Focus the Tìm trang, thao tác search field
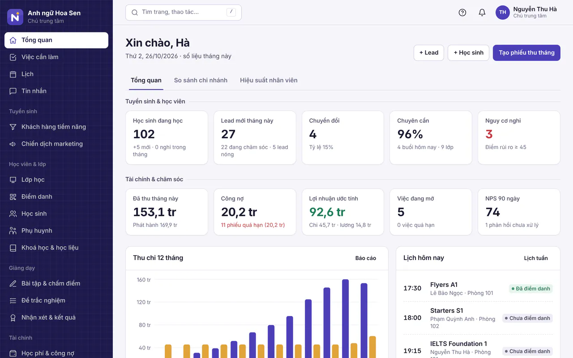This screenshot has width=573, height=358. tap(184, 13)
